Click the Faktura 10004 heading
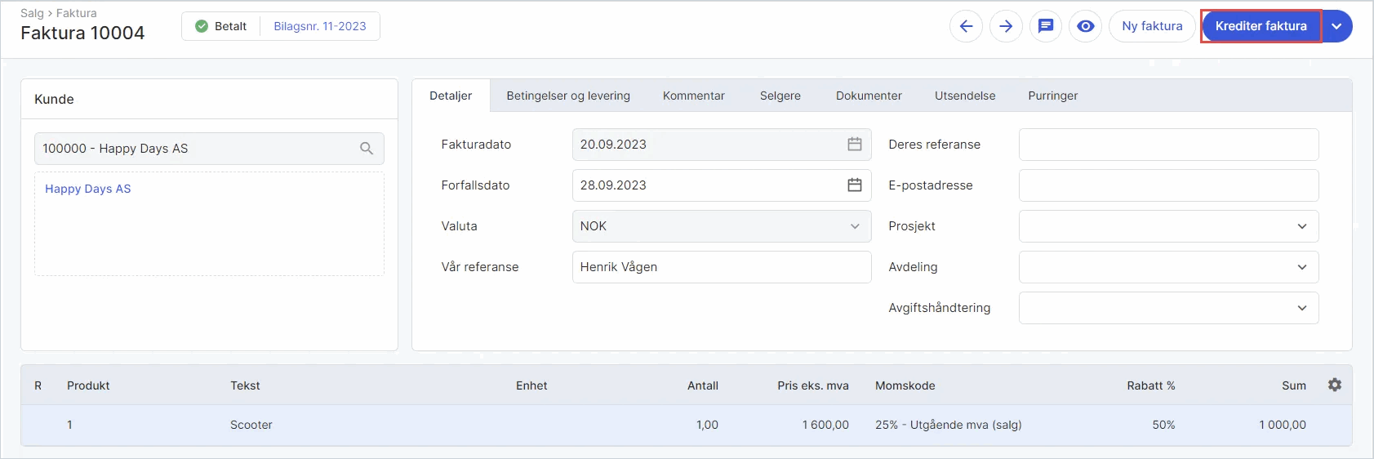 [x=82, y=33]
